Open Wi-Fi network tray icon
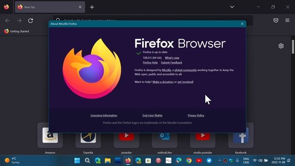The height and width of the screenshot is (166, 295). pos(255,160)
